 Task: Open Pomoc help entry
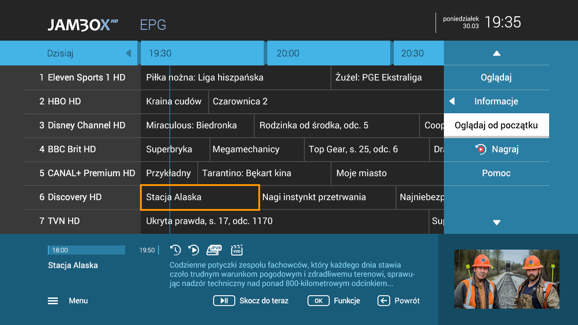(x=496, y=173)
